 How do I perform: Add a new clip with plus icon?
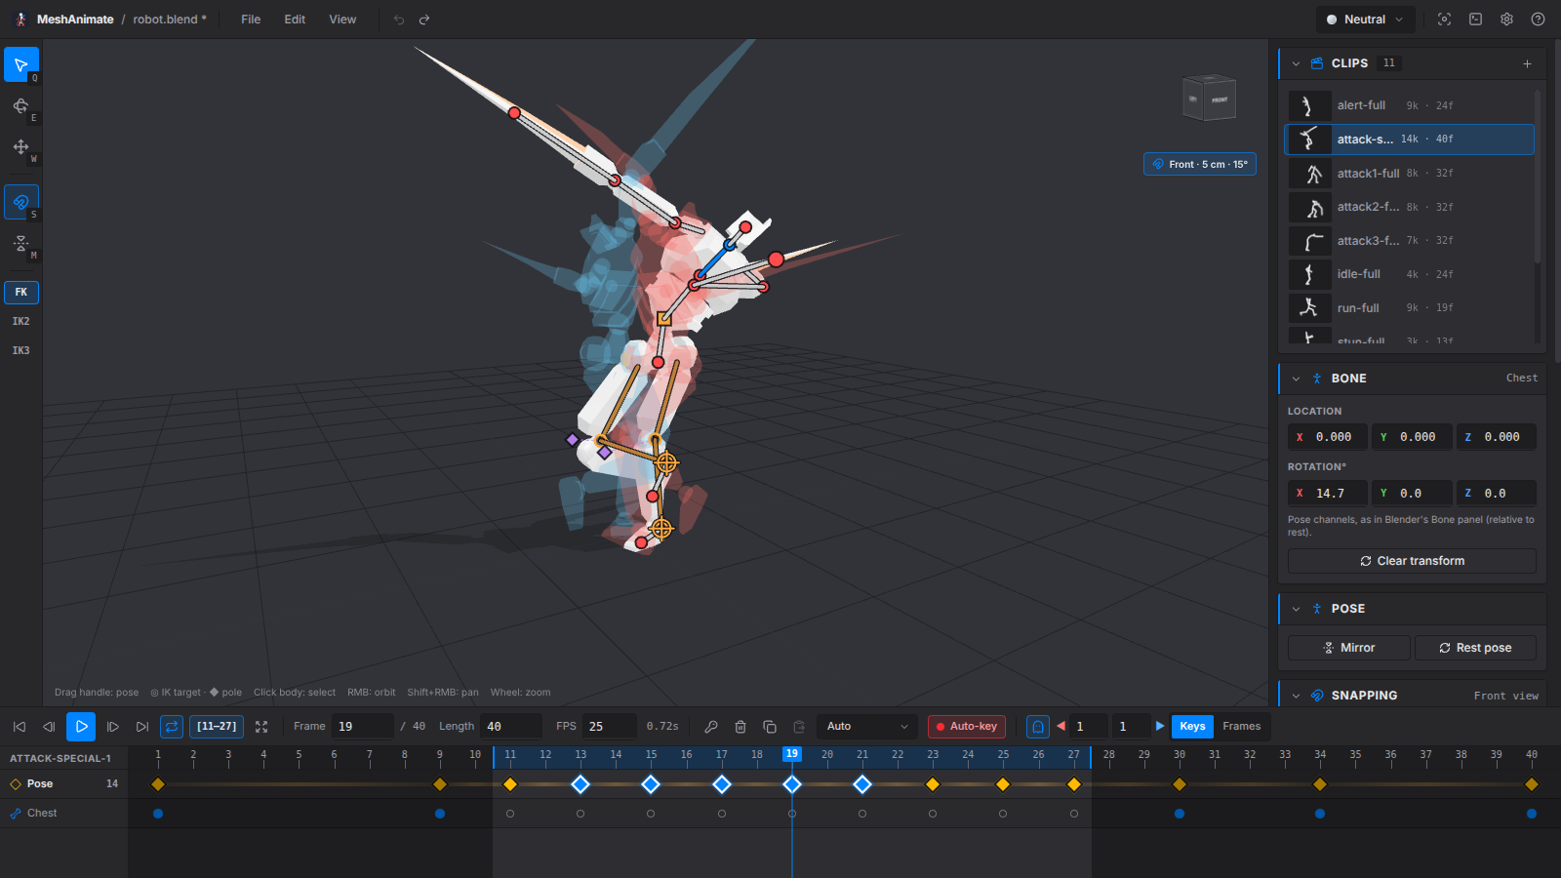pos(1527,63)
